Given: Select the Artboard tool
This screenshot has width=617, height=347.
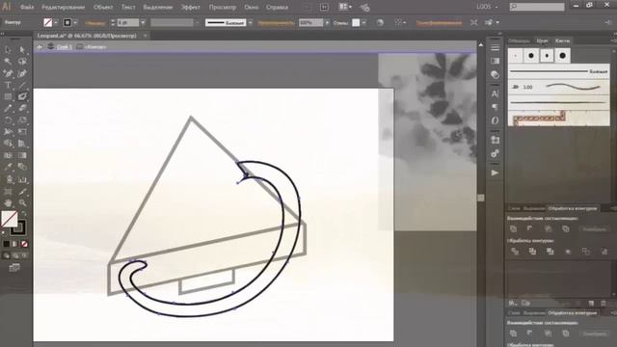Looking at the screenshot, I should pyautogui.click(x=8, y=192).
